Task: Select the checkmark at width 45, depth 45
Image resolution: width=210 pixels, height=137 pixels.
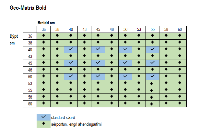Action: tap(98, 63)
